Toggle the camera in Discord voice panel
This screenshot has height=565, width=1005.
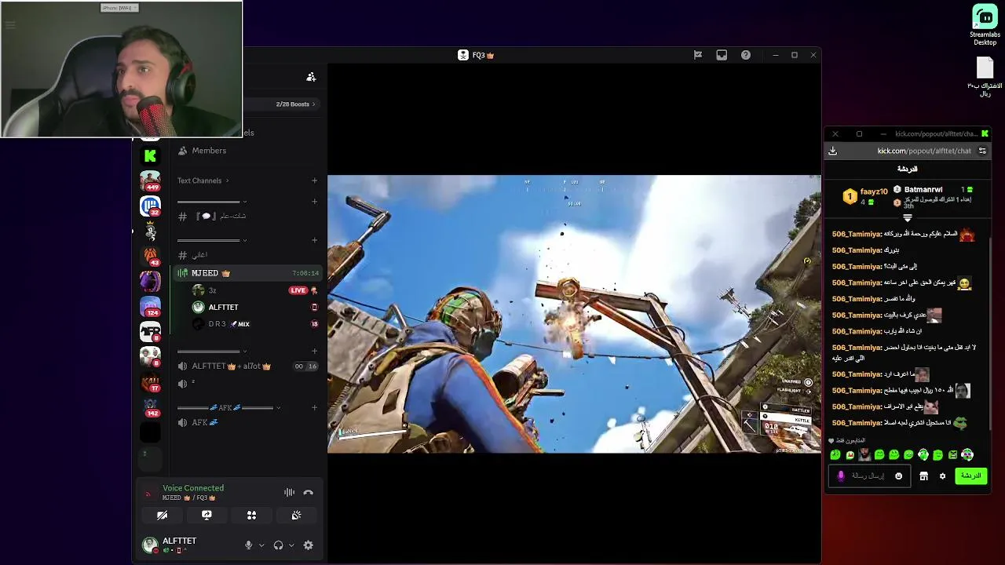click(162, 516)
